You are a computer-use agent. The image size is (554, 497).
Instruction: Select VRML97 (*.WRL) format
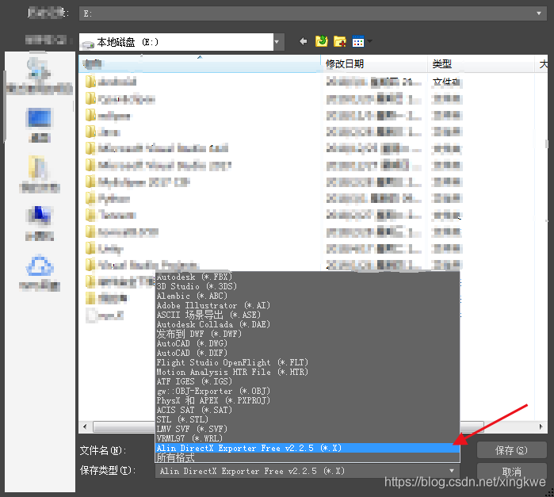[x=308, y=438]
